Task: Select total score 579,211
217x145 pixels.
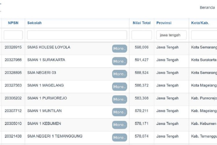Action: pyautogui.click(x=142, y=111)
